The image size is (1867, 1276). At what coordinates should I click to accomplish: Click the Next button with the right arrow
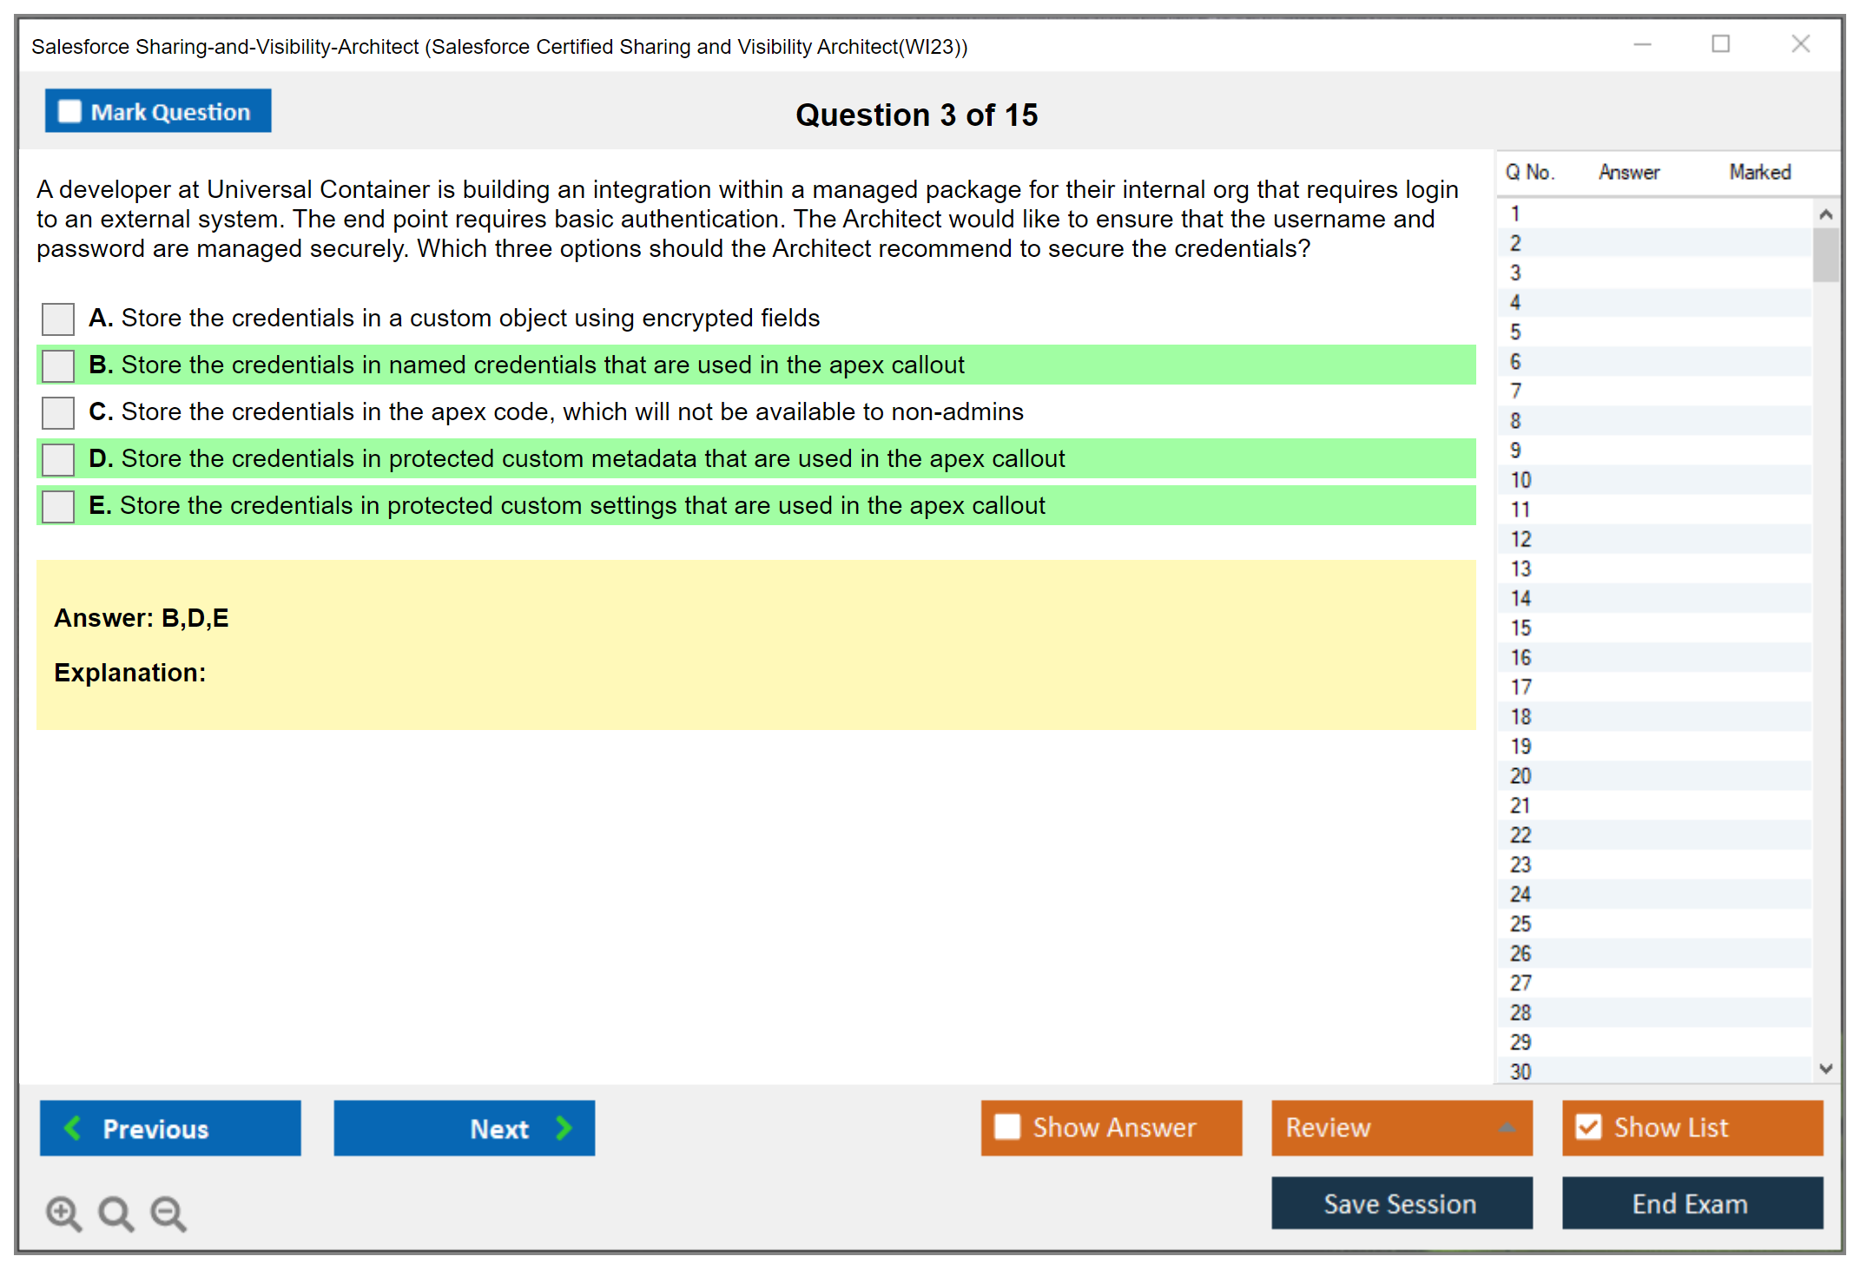(x=464, y=1128)
